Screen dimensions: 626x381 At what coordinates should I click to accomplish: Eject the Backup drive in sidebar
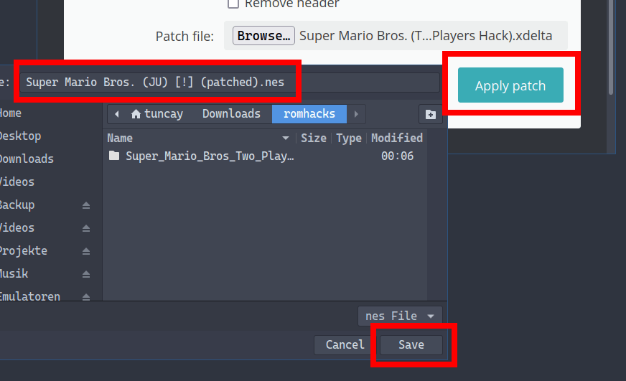coord(86,205)
